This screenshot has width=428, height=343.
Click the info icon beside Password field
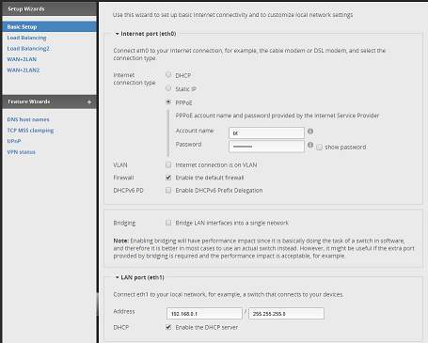point(310,145)
